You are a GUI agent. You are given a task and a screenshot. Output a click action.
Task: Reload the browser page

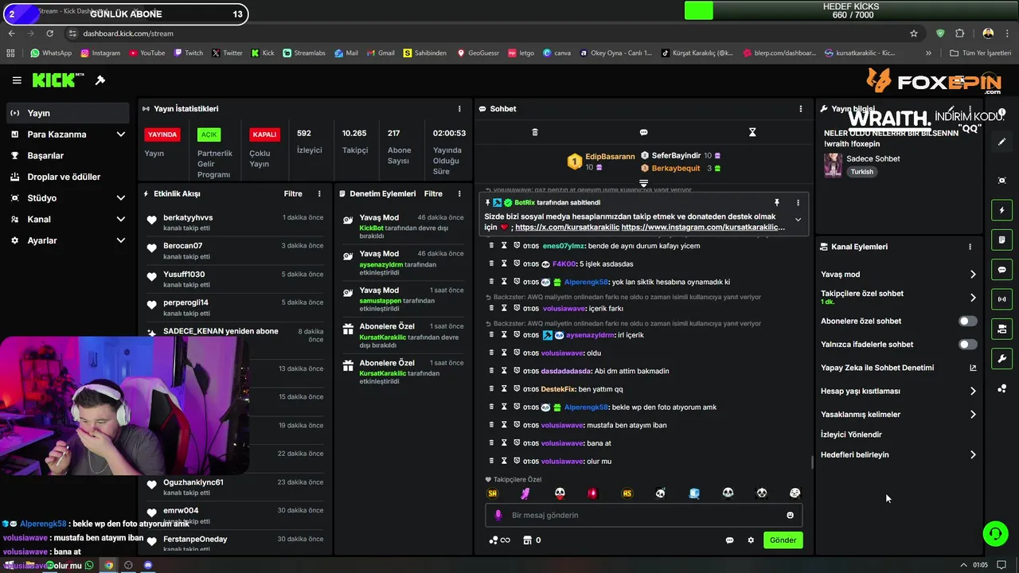[x=49, y=33]
